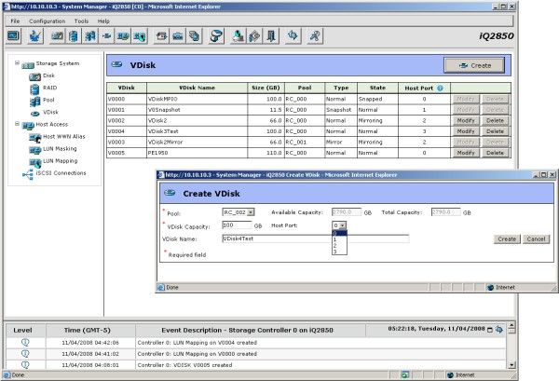Click the Pool stacked-blocks toolbar icon
This screenshot has width=559, height=381.
89,36
